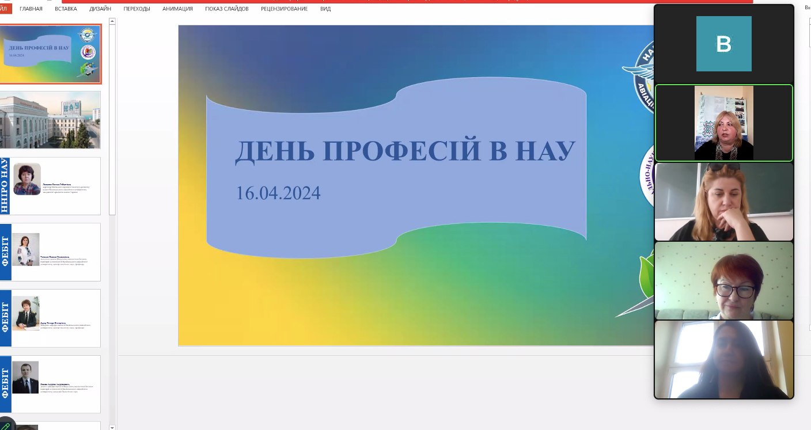The height and width of the screenshot is (430, 811).
Task: Go to the ПЕРЕХОДЫ tab
Action: [x=137, y=9]
